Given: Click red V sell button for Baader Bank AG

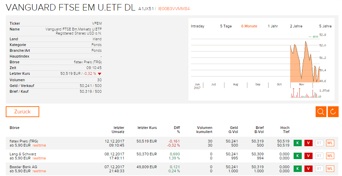Looking at the screenshot, I should pyautogui.click(x=309, y=169).
